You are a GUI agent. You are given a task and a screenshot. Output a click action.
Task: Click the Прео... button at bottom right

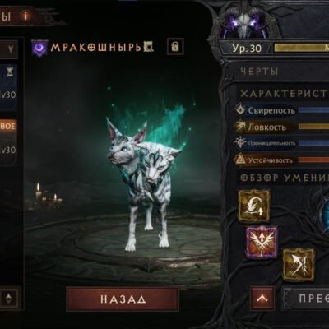306,299
